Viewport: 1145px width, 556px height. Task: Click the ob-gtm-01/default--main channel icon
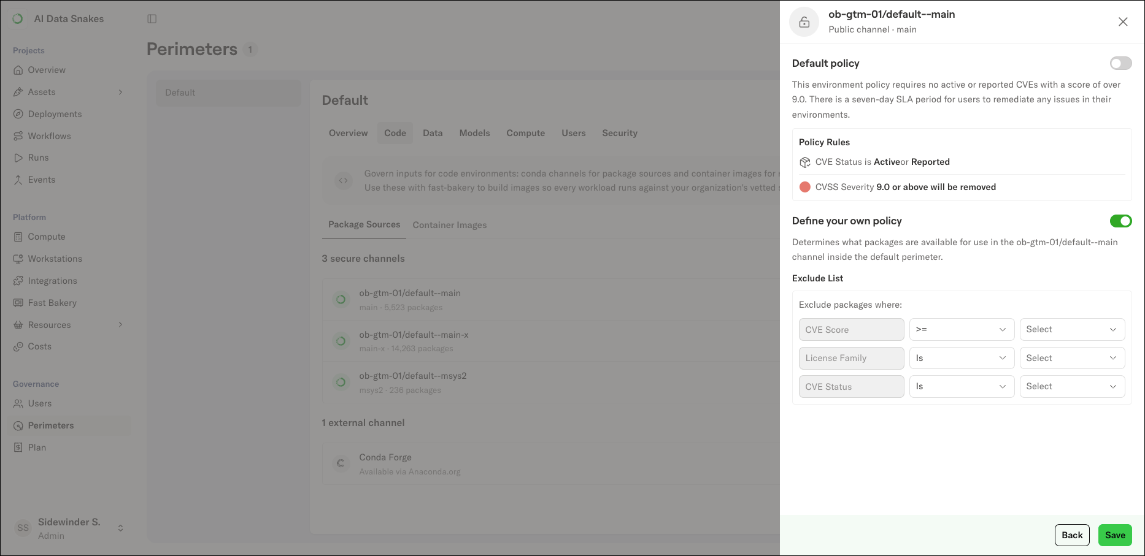[x=341, y=300]
